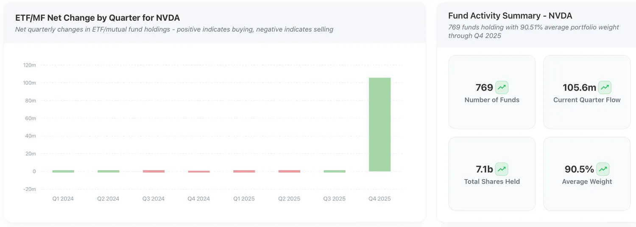Click the chart title ETF/MF Net Change

(x=98, y=18)
